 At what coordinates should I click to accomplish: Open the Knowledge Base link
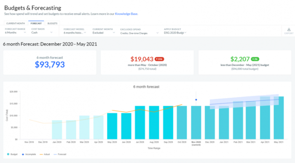coord(126,14)
